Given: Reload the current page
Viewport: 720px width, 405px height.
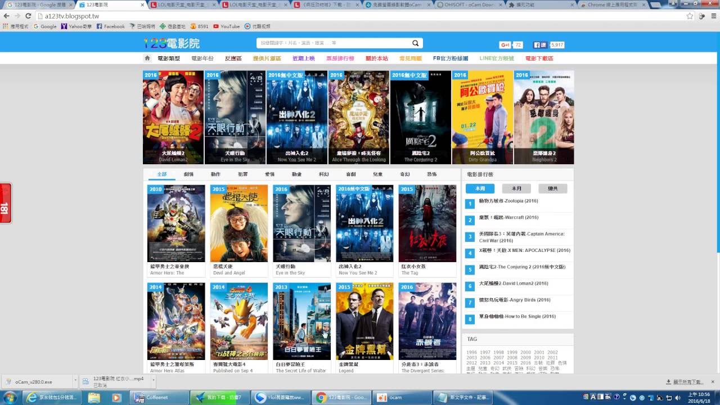Looking at the screenshot, I should 28,16.
